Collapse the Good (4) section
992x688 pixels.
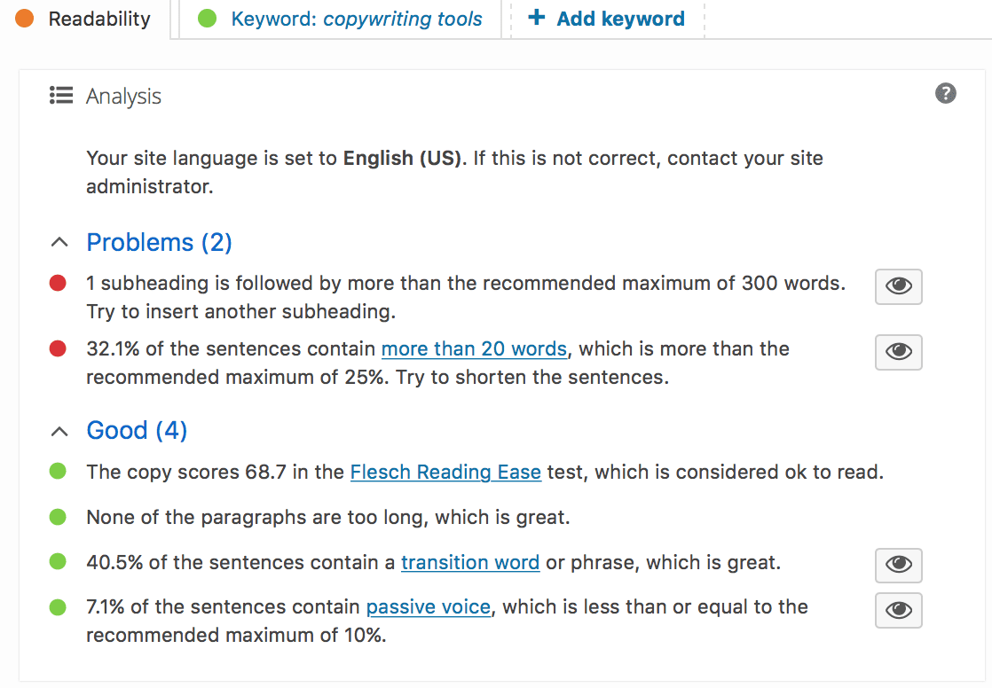click(x=118, y=431)
